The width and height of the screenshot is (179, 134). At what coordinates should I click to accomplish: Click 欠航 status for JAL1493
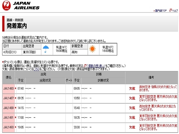coord(132,127)
